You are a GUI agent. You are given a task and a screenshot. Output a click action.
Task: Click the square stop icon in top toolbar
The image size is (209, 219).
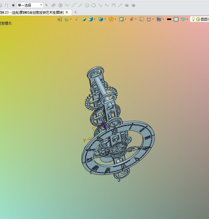pyautogui.click(x=13, y=5)
